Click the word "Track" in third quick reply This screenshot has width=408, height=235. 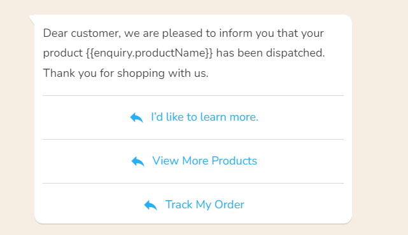179,205
